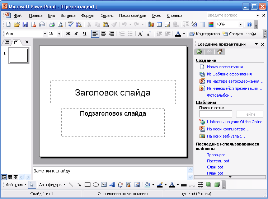Expand line color dropdown arrow on drawing toolbar

[165, 185]
